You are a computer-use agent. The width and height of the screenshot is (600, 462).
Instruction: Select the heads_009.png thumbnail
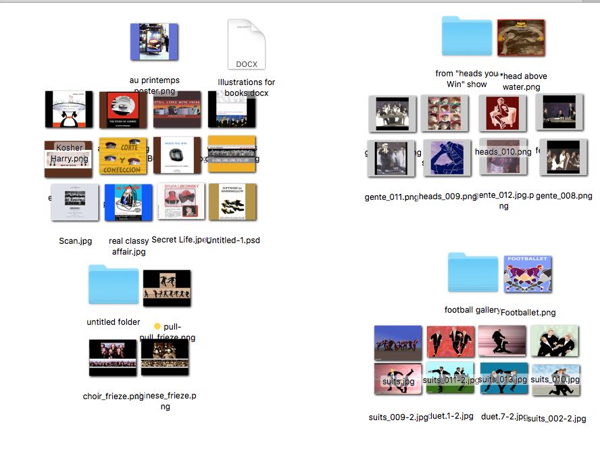[447, 159]
